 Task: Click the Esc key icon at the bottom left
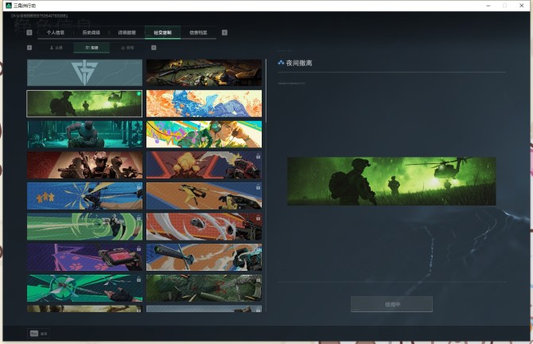tap(34, 334)
